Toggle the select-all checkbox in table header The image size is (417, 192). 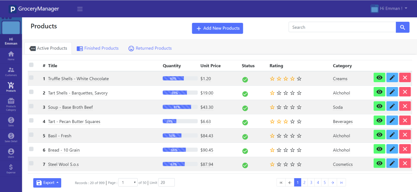pos(31,65)
